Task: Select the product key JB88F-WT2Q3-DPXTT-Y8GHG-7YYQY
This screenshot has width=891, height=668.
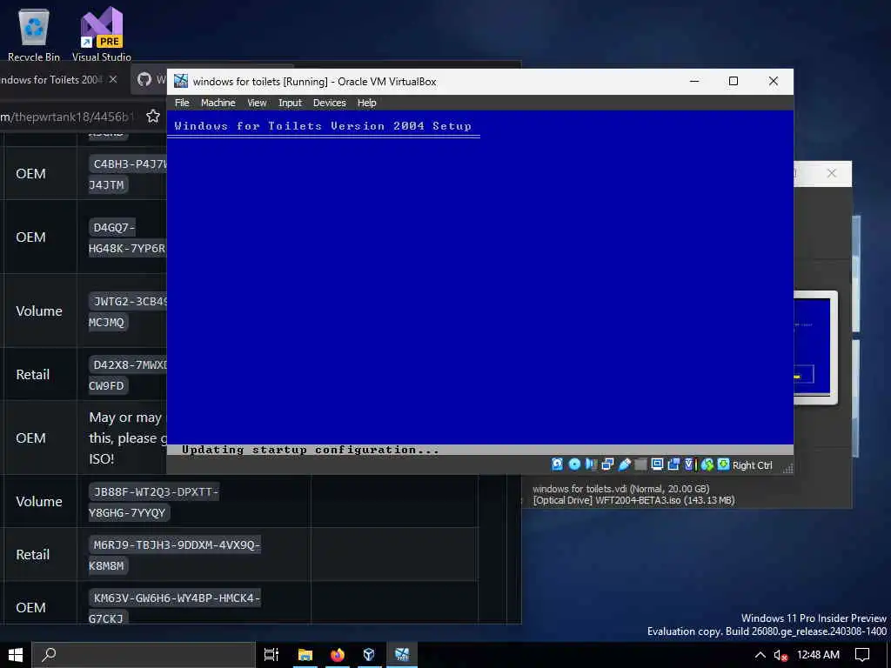Action: click(x=153, y=502)
